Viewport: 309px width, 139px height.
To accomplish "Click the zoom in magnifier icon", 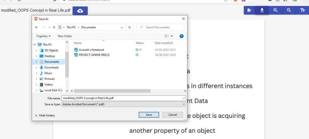I will (x=276, y=10).
